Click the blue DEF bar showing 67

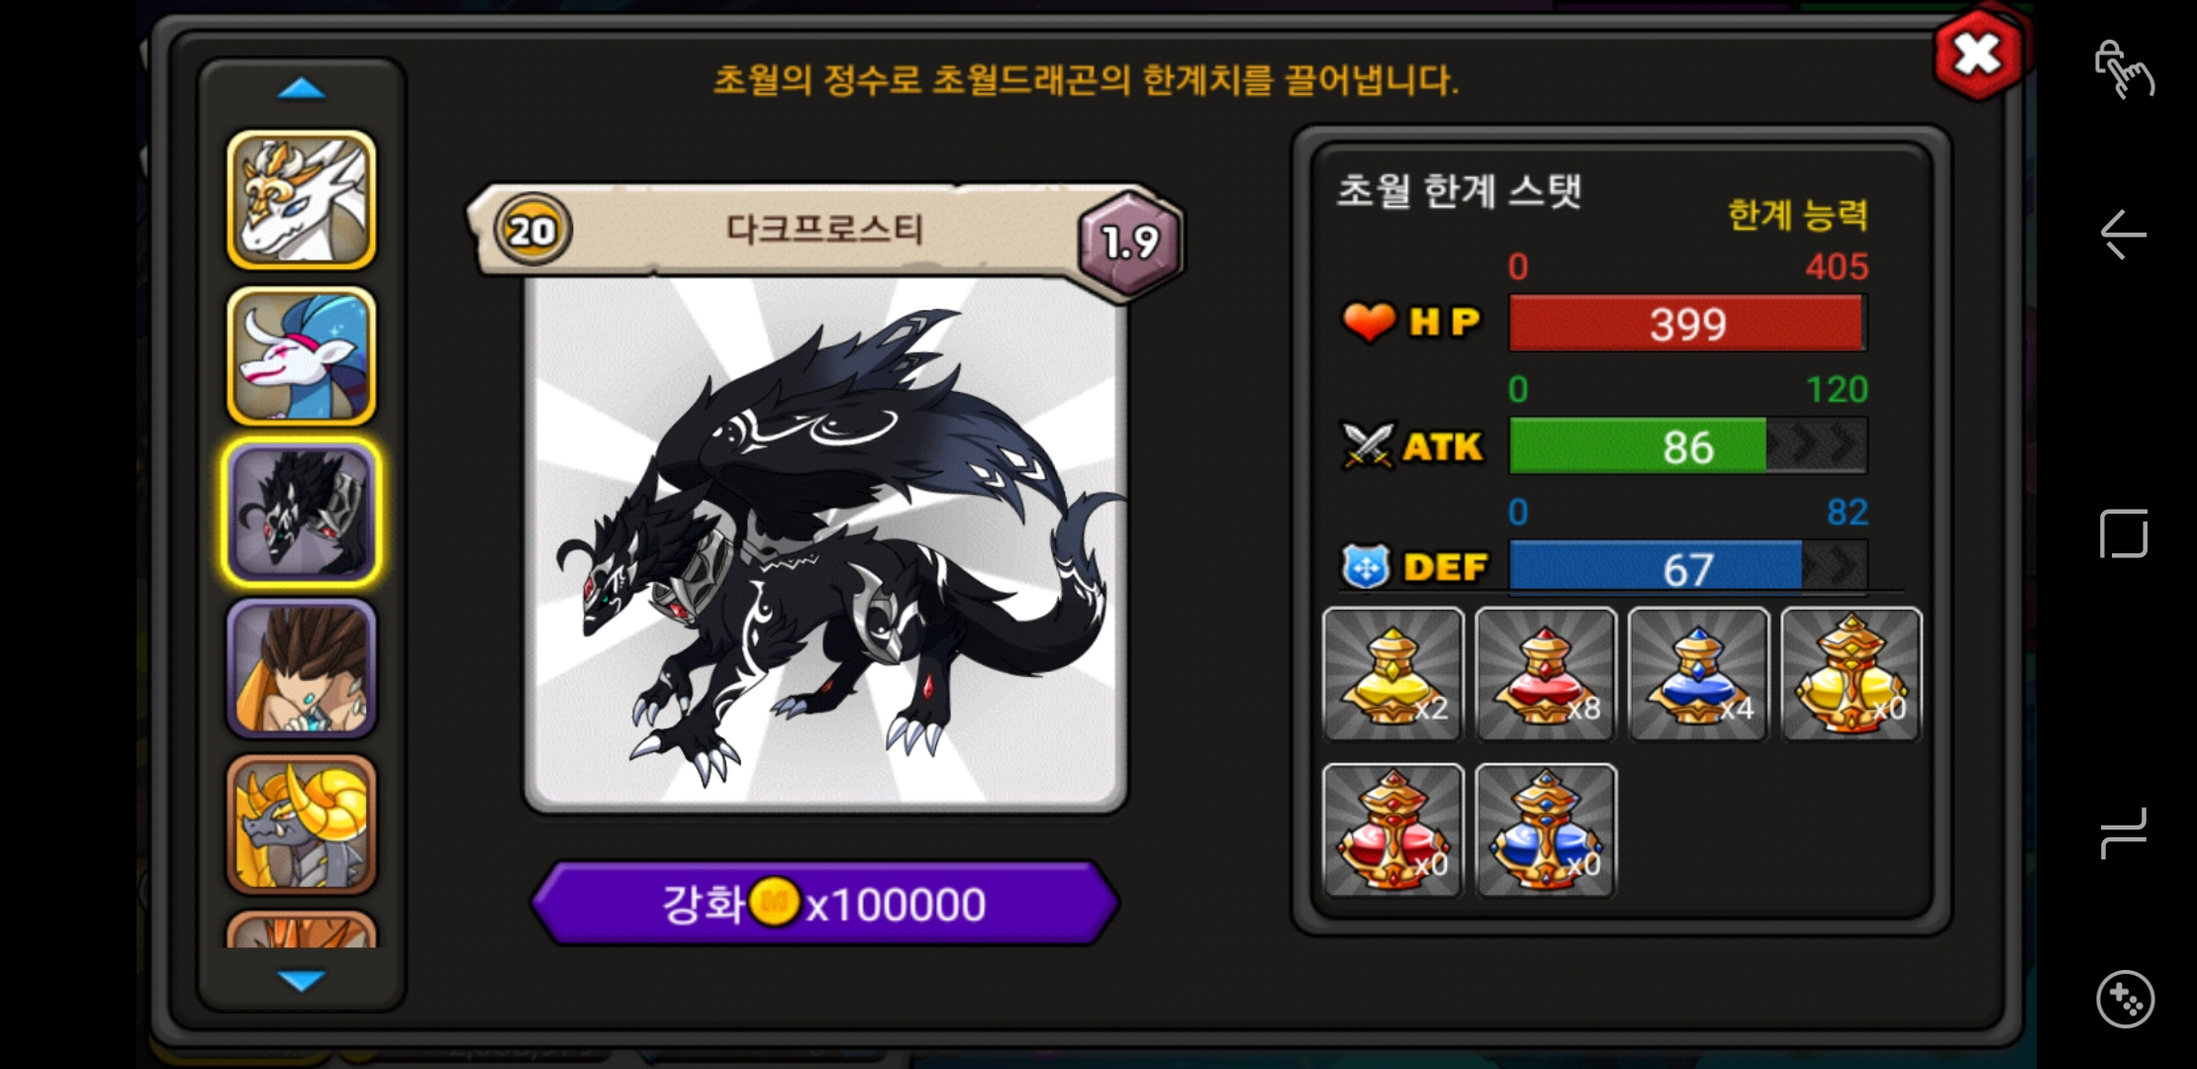1687,568
